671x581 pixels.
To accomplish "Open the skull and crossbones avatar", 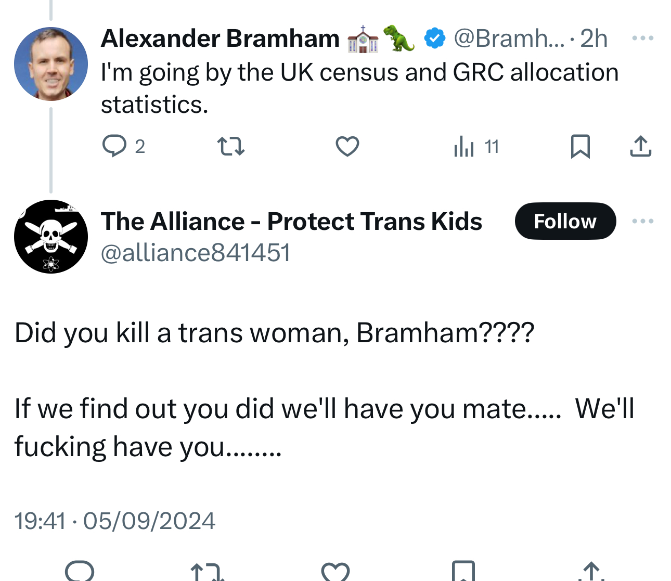I will (51, 237).
